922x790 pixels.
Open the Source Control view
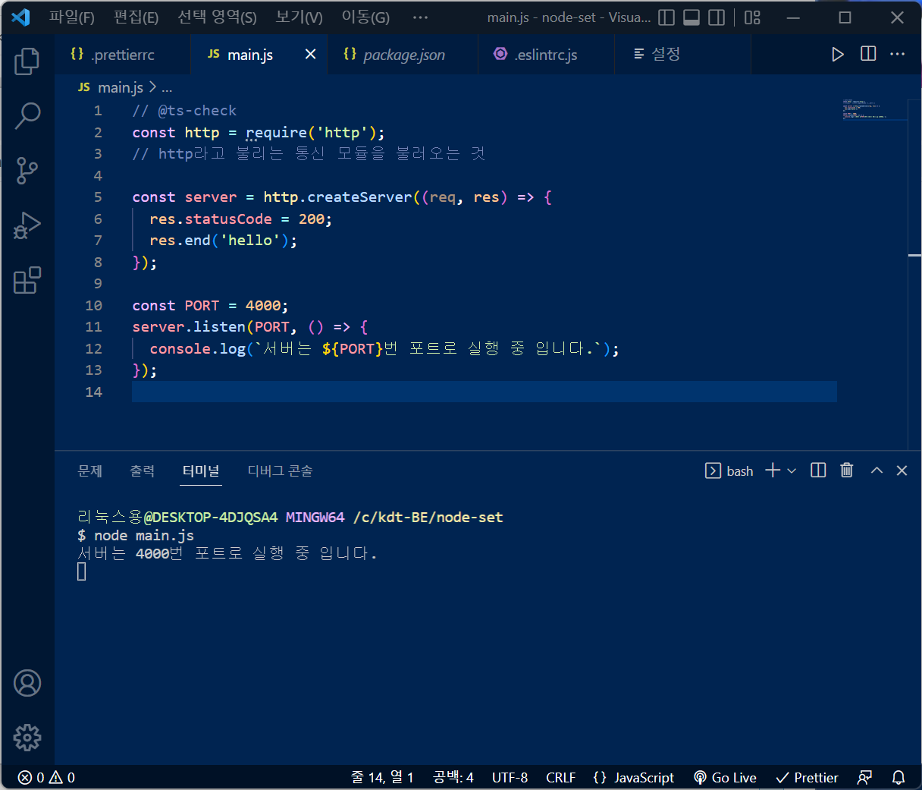click(x=27, y=171)
